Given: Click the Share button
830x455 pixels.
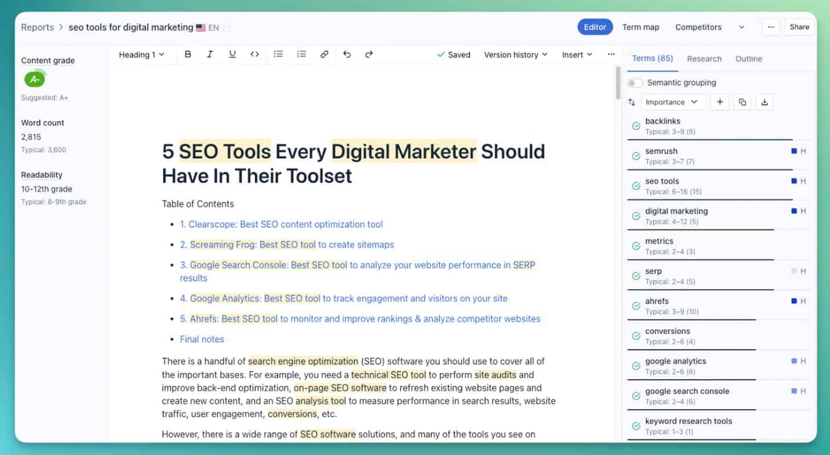Looking at the screenshot, I should pyautogui.click(x=799, y=27).
